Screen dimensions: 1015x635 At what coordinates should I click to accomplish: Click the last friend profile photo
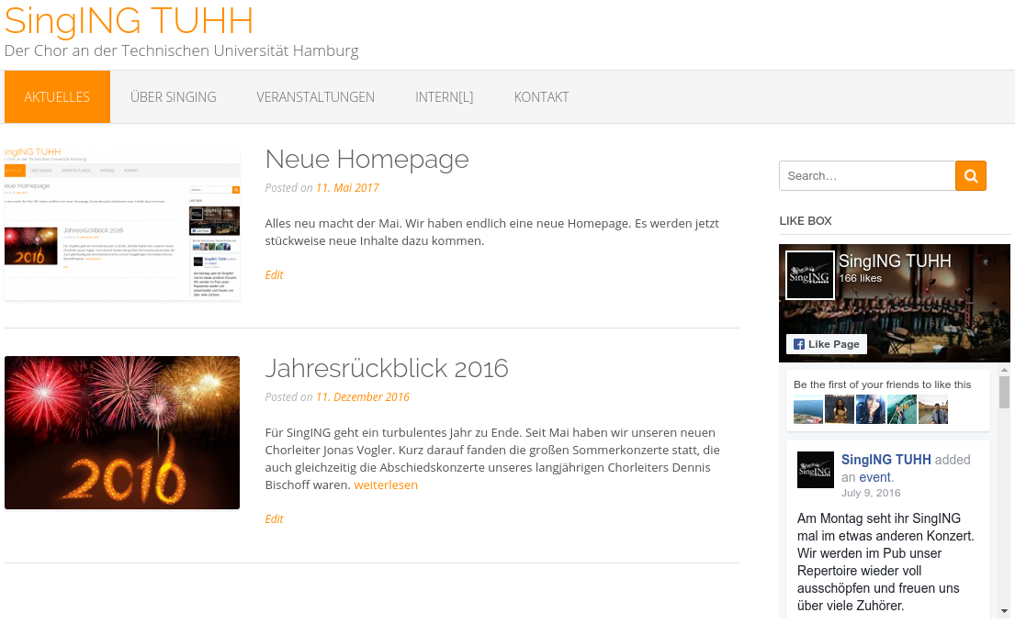point(933,409)
